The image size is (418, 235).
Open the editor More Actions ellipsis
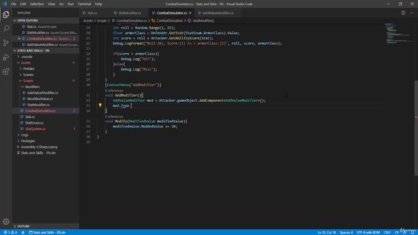point(411,13)
